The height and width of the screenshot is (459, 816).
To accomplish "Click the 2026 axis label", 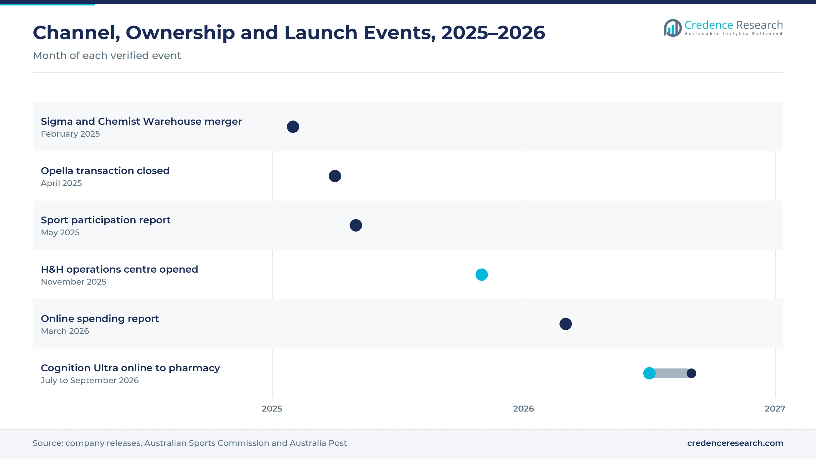I will click(524, 409).
